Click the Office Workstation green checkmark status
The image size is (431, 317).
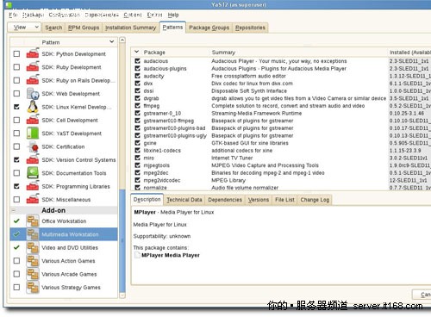pos(16,221)
